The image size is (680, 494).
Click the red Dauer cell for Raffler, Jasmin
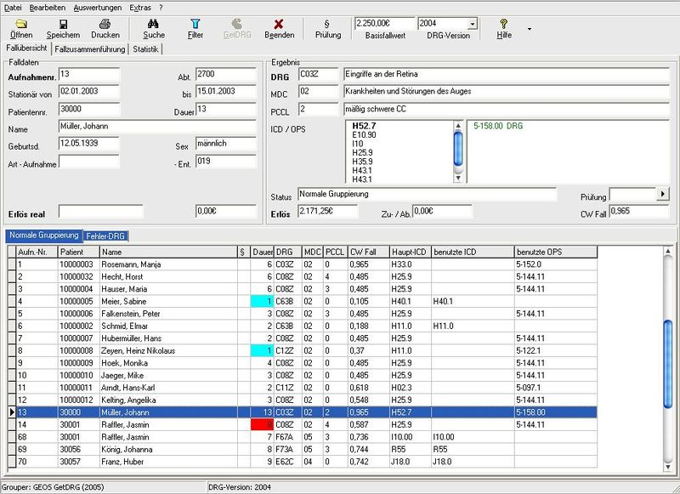[x=262, y=424]
